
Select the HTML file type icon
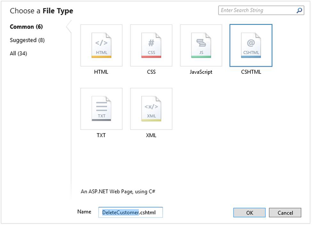coord(101,45)
